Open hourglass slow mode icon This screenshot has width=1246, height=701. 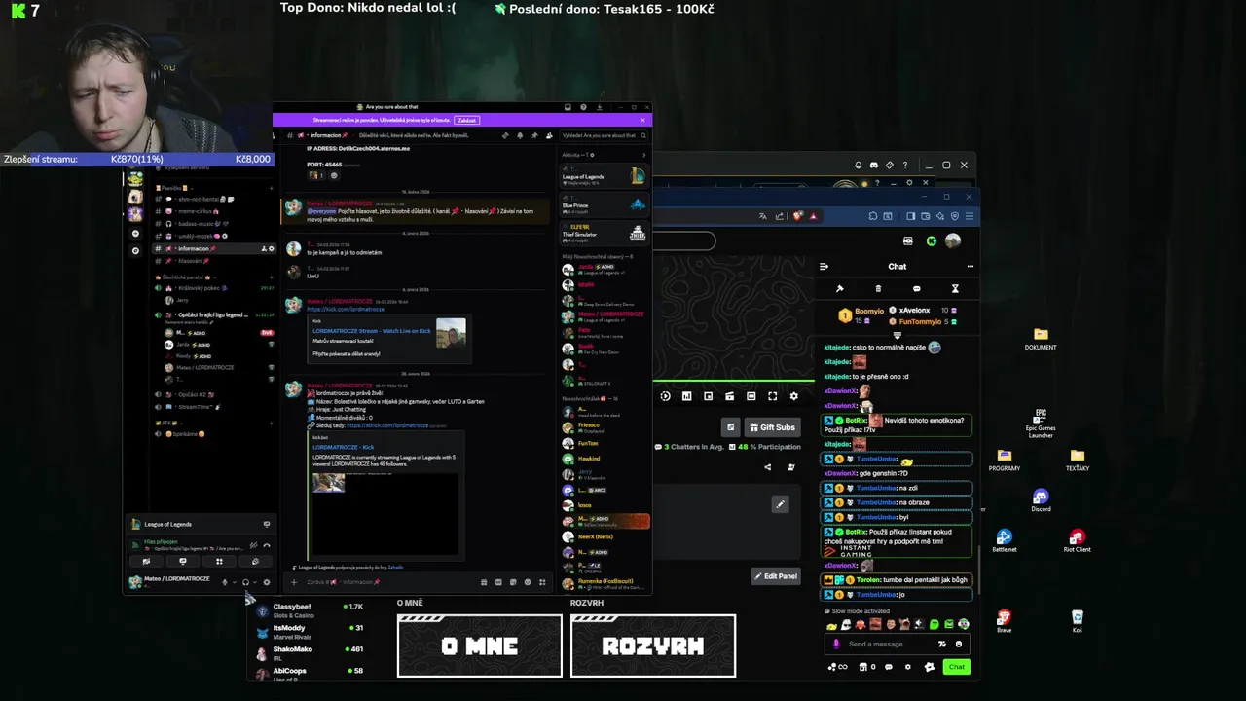955,288
